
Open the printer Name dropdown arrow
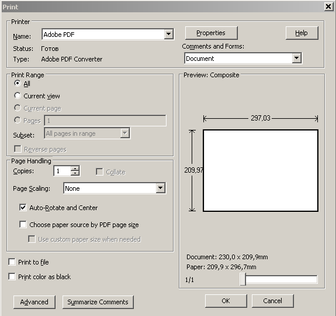point(169,34)
